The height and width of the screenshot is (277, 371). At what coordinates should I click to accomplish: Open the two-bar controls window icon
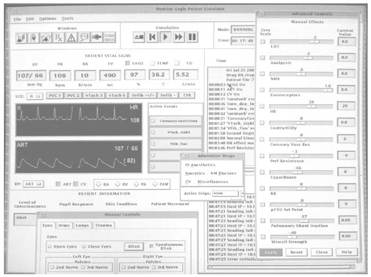point(110,38)
